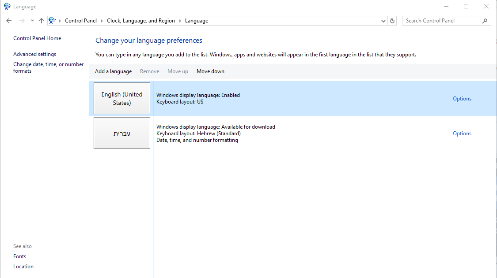Click 'Date, time, and number formatting' text
497x278 pixels.
[197, 140]
